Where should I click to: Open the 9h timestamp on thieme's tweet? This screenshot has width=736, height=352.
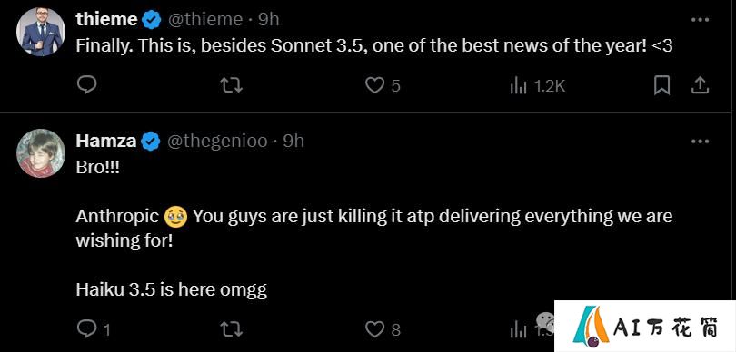pyautogui.click(x=269, y=20)
